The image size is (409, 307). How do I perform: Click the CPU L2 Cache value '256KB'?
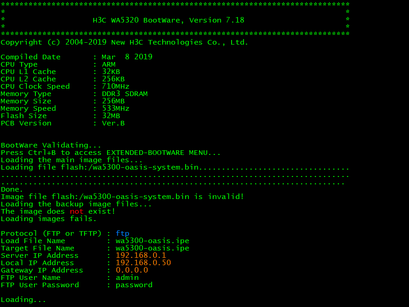[x=113, y=79]
